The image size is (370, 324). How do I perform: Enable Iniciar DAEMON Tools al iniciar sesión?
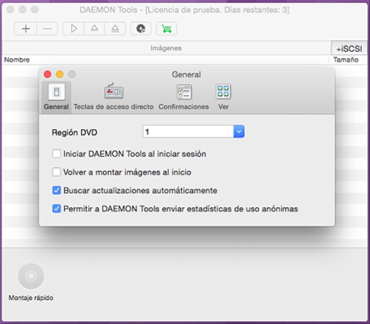pyautogui.click(x=56, y=154)
